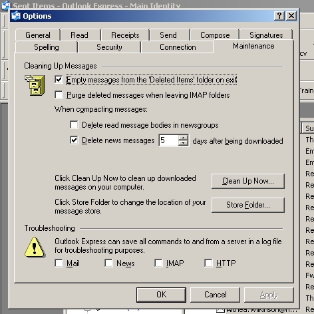Increase days value with spinner up arrow
Image resolution: width=314 pixels, height=314 pixels.
pos(183,138)
